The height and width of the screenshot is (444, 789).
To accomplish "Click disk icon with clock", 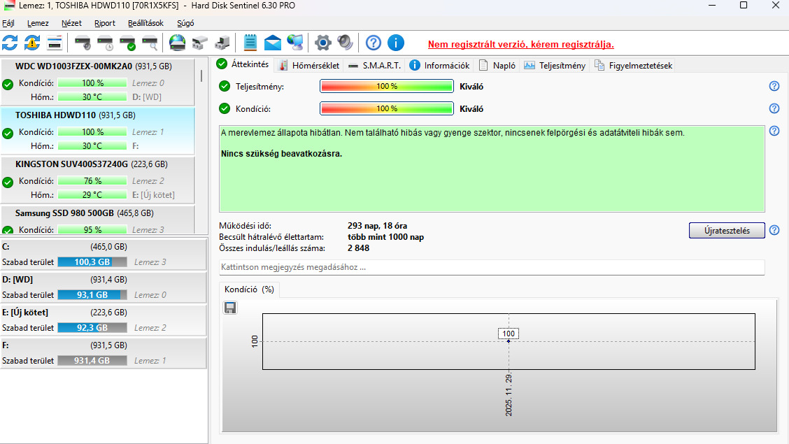I will click(105, 43).
